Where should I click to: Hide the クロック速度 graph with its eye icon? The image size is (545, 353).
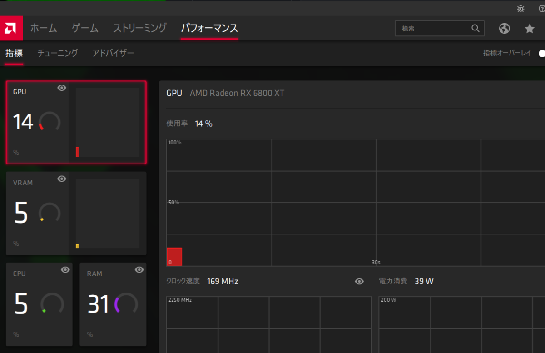pos(359,282)
